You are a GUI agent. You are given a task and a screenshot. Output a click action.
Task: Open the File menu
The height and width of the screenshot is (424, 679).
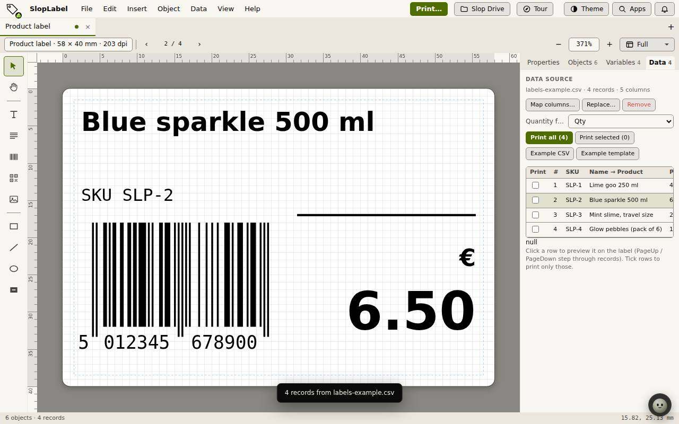click(x=86, y=9)
